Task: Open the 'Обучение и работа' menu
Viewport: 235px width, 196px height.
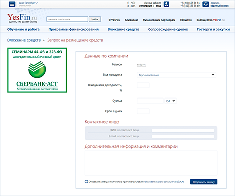Action: [23, 29]
